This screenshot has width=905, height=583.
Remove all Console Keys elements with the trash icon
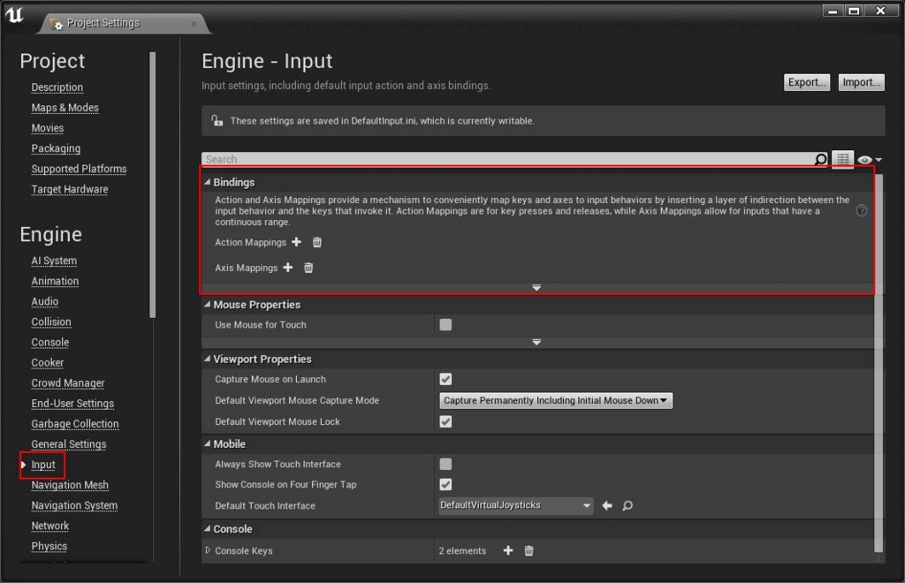[x=529, y=550]
